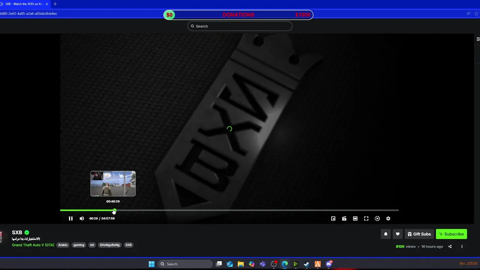The image size is (480, 270).
Task: Enter fullscreen video mode
Action: pyautogui.click(x=366, y=219)
